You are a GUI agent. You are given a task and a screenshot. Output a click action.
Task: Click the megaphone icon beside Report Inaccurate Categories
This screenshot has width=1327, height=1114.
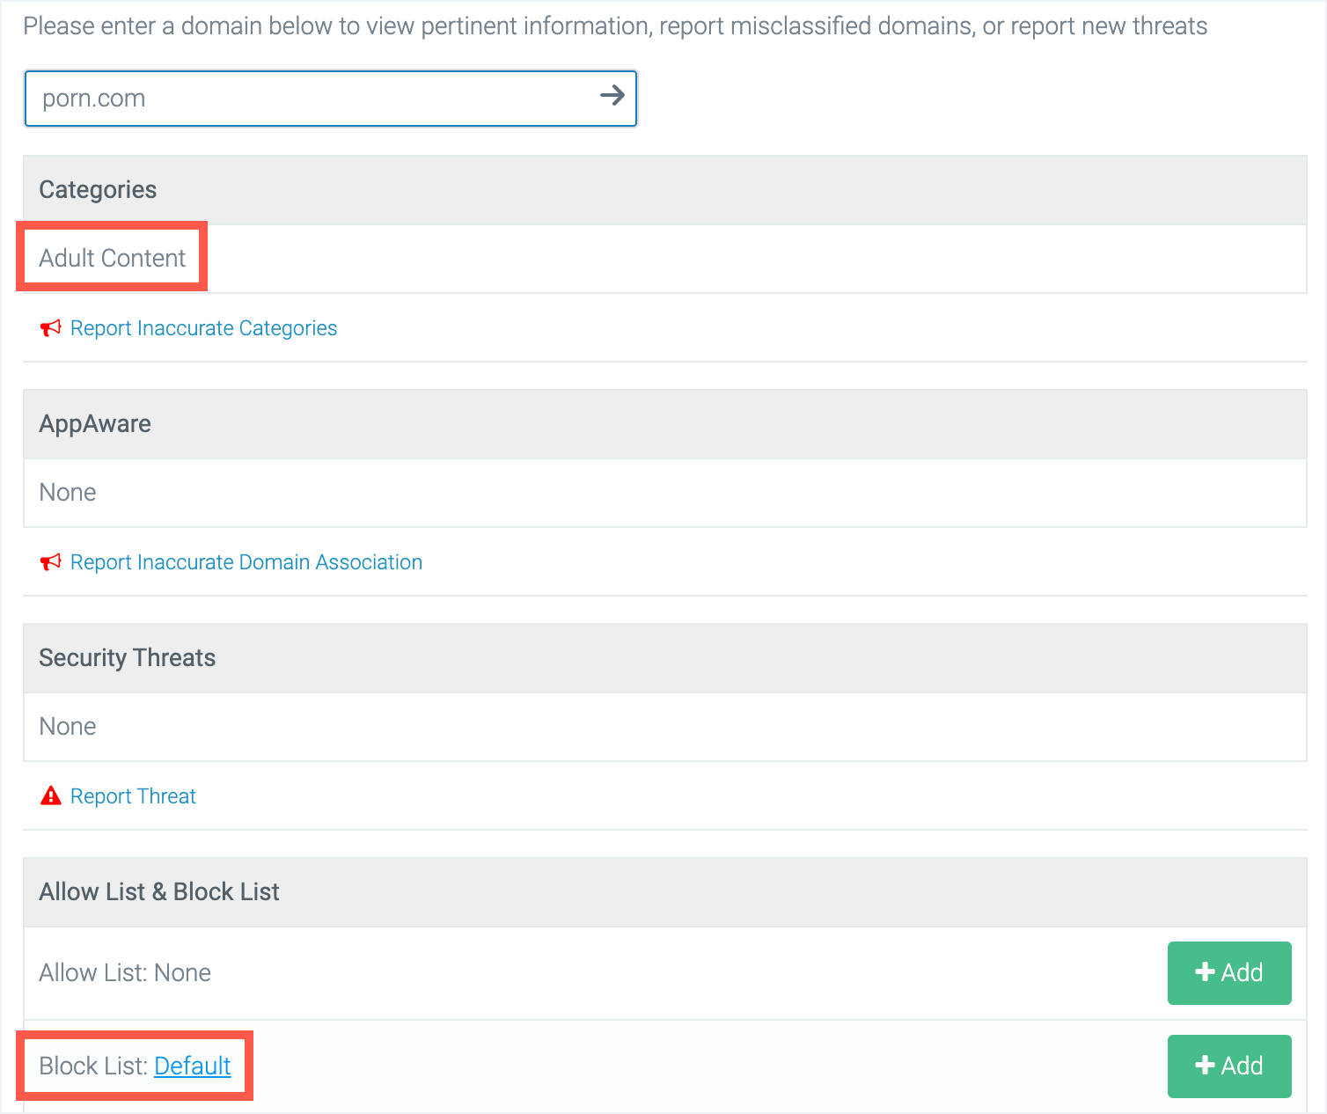(x=51, y=328)
